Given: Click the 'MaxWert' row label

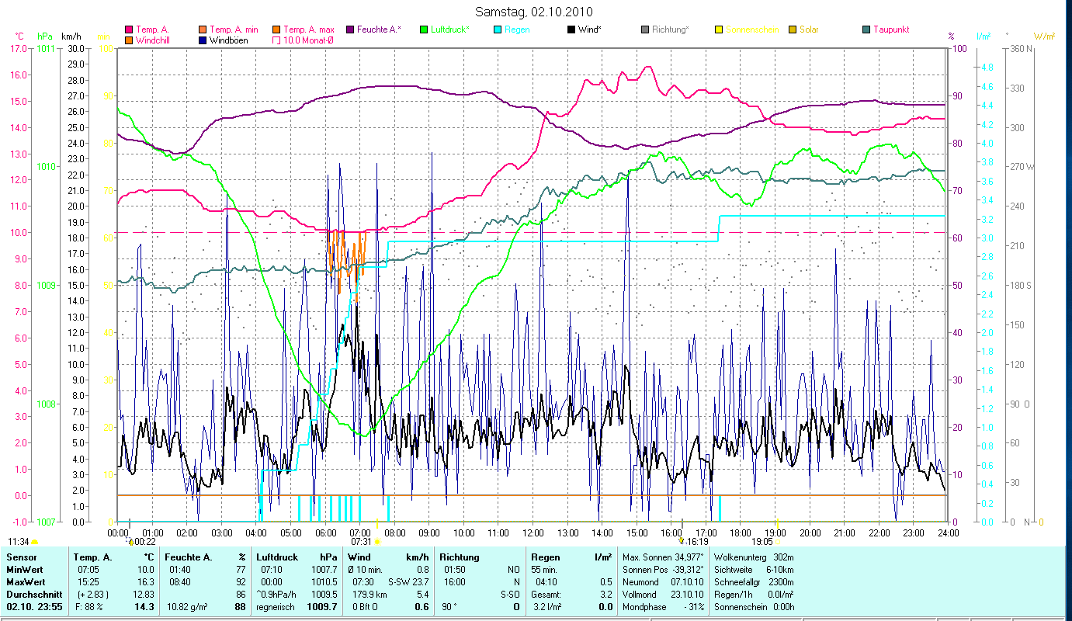Looking at the screenshot, I should [x=26, y=582].
